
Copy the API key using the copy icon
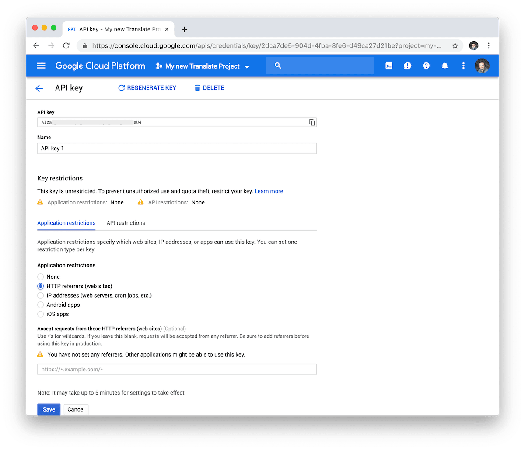(312, 122)
